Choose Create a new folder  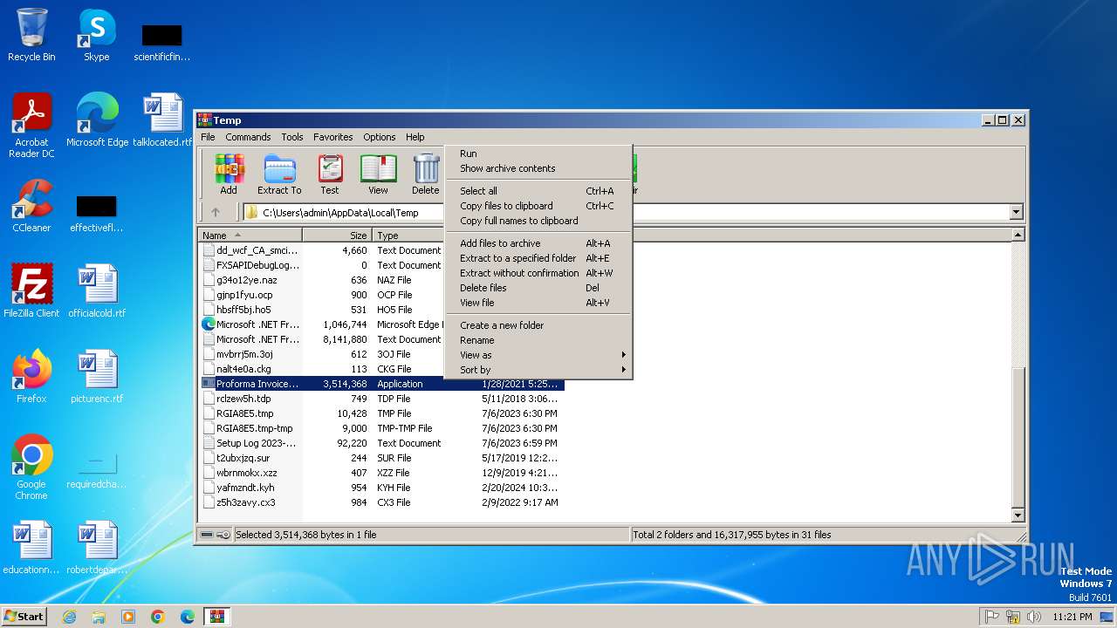point(538,325)
